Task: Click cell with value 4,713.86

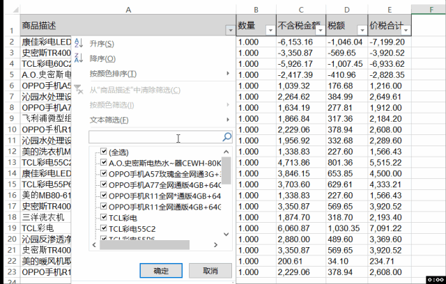Action: tap(301, 162)
